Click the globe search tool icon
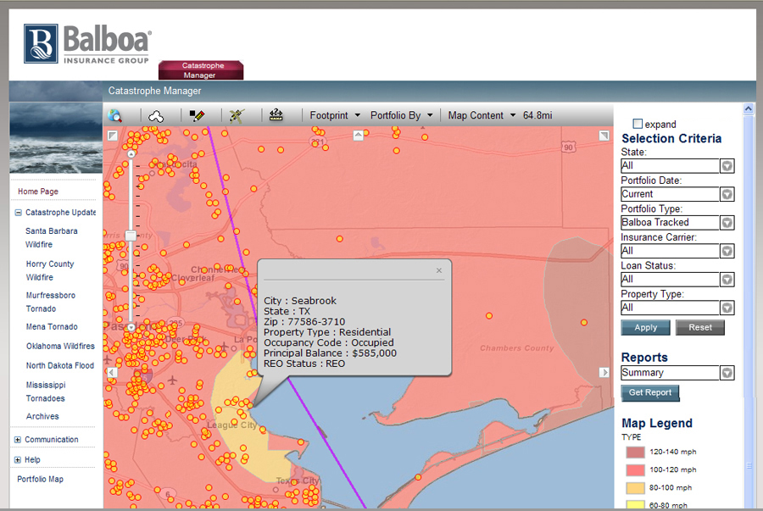Image resolution: width=763 pixels, height=511 pixels. [115, 116]
